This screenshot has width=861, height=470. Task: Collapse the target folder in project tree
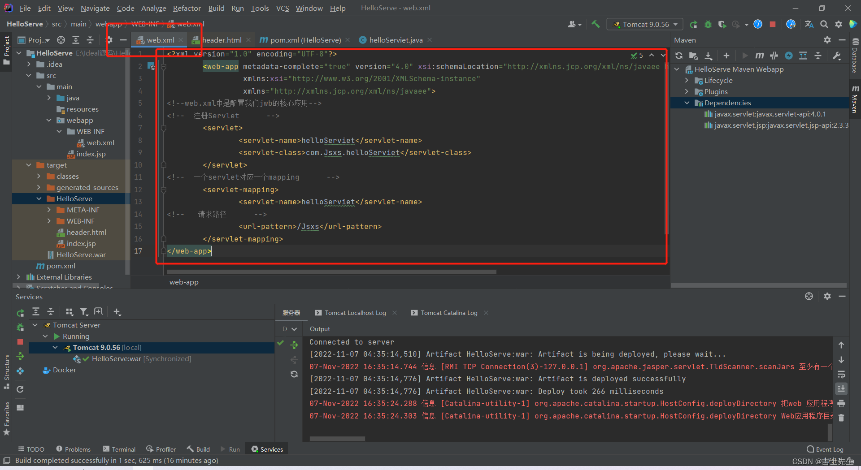(x=29, y=165)
